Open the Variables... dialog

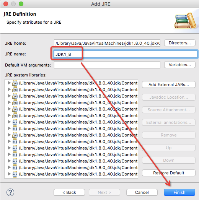tap(180, 65)
